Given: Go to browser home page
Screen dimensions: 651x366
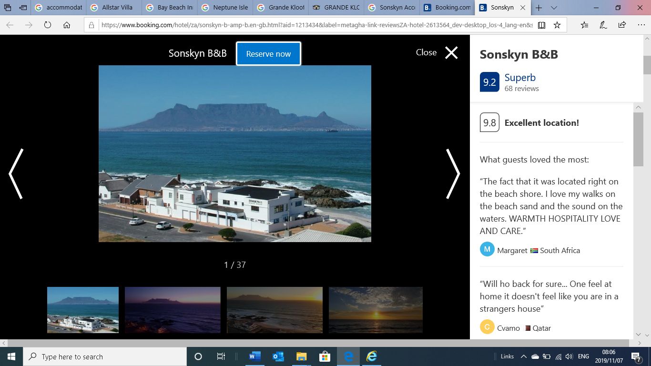Looking at the screenshot, I should click(67, 25).
